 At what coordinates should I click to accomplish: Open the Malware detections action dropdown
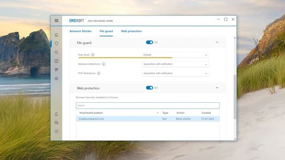coord(175,64)
